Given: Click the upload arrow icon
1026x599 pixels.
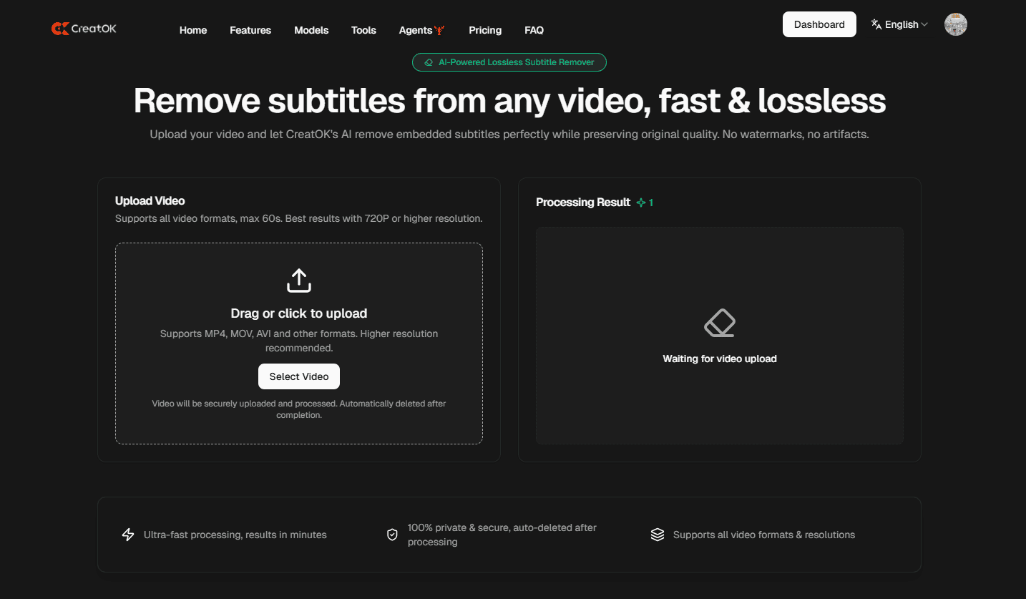Looking at the screenshot, I should tap(299, 281).
